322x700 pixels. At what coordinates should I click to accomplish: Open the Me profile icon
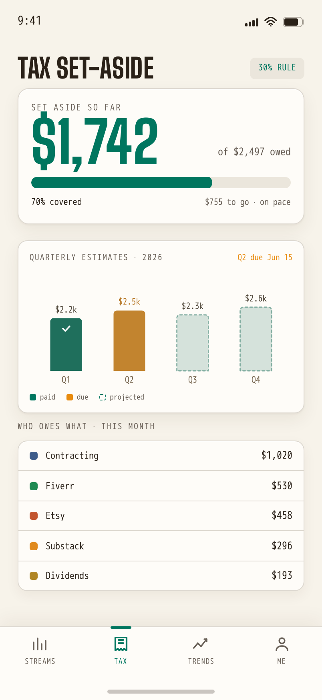tap(282, 644)
